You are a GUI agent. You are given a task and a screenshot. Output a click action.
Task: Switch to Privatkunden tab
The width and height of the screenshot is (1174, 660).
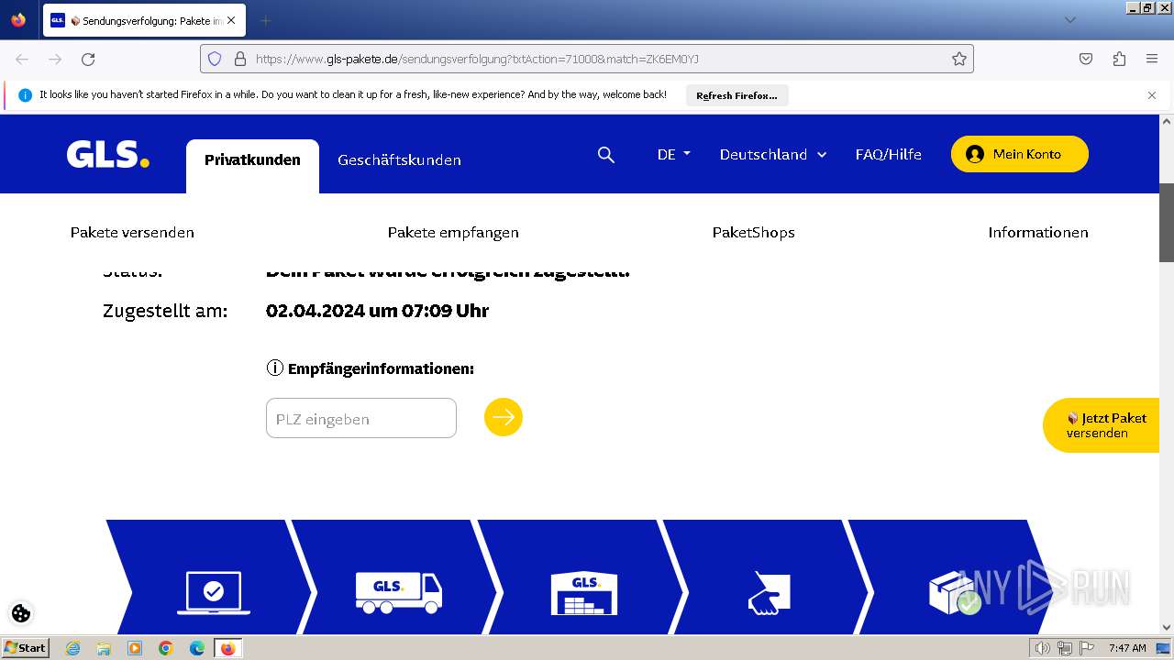(x=252, y=159)
